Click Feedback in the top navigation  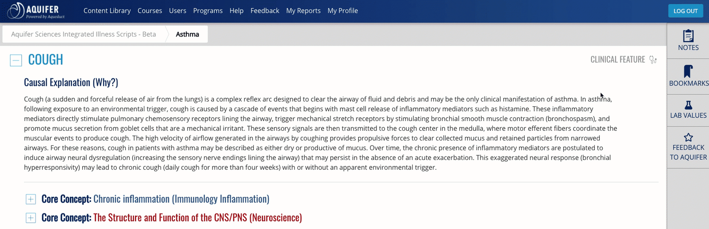[x=265, y=11]
